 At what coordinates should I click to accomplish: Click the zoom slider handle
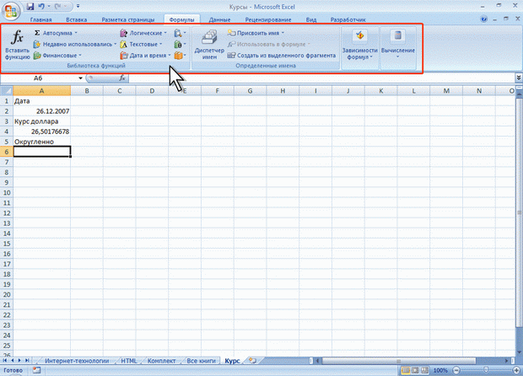pyautogui.click(x=486, y=371)
